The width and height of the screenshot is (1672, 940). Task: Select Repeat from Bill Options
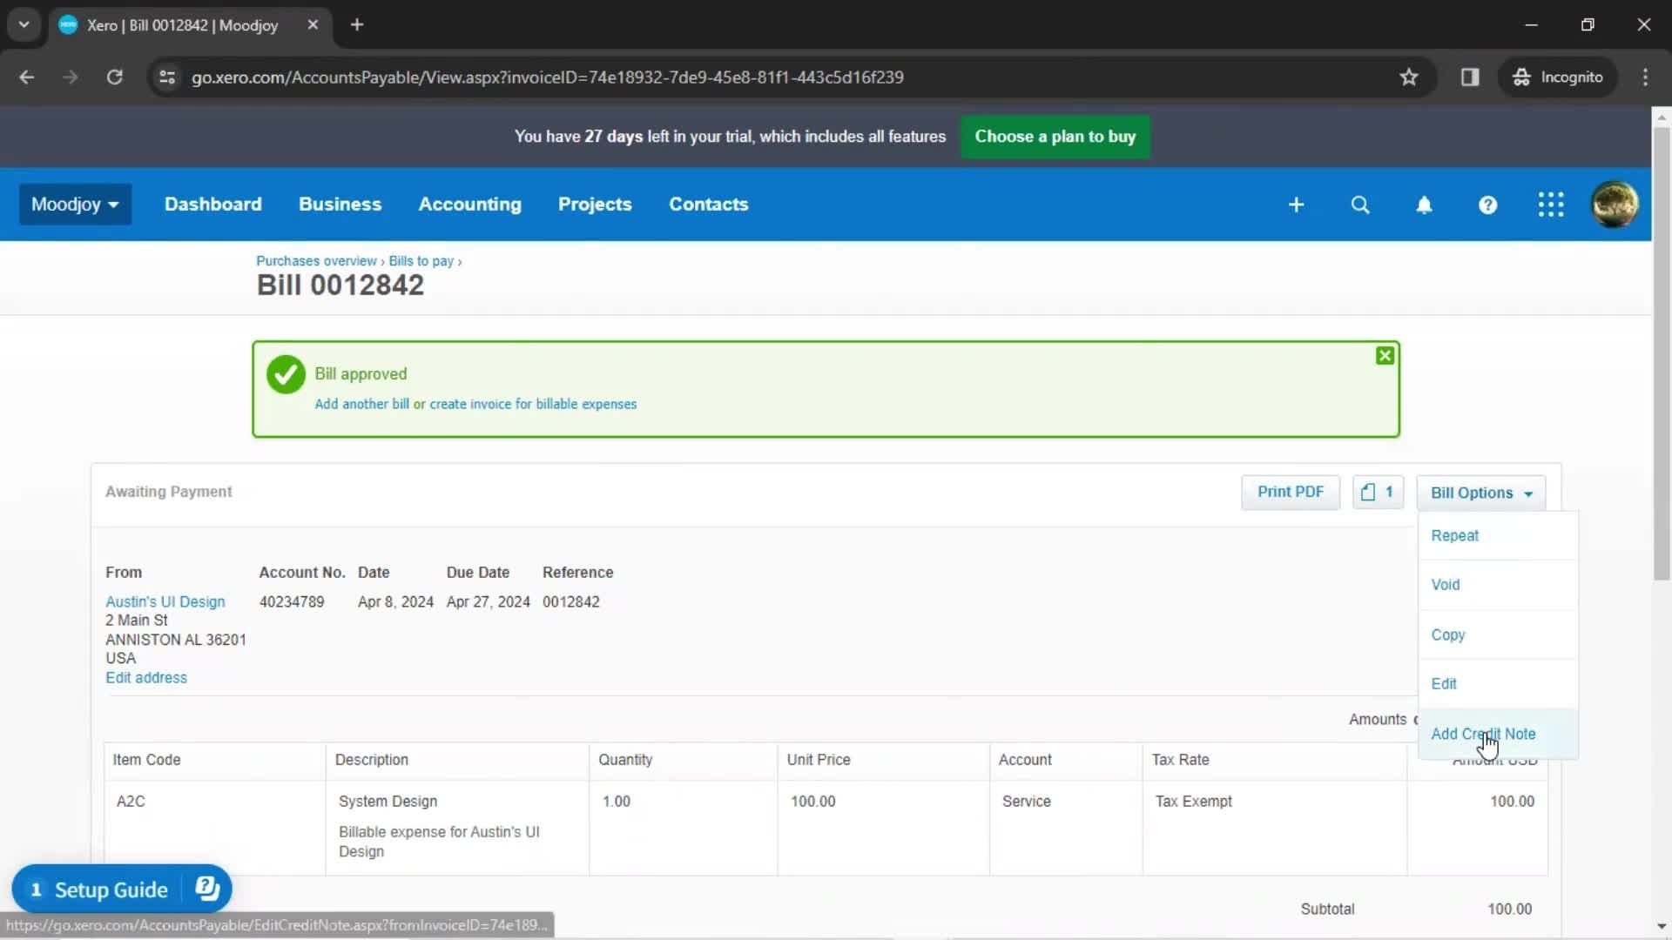tap(1498, 535)
